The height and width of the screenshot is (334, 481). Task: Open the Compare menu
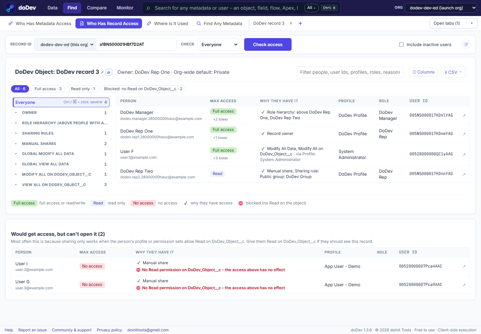97,8
